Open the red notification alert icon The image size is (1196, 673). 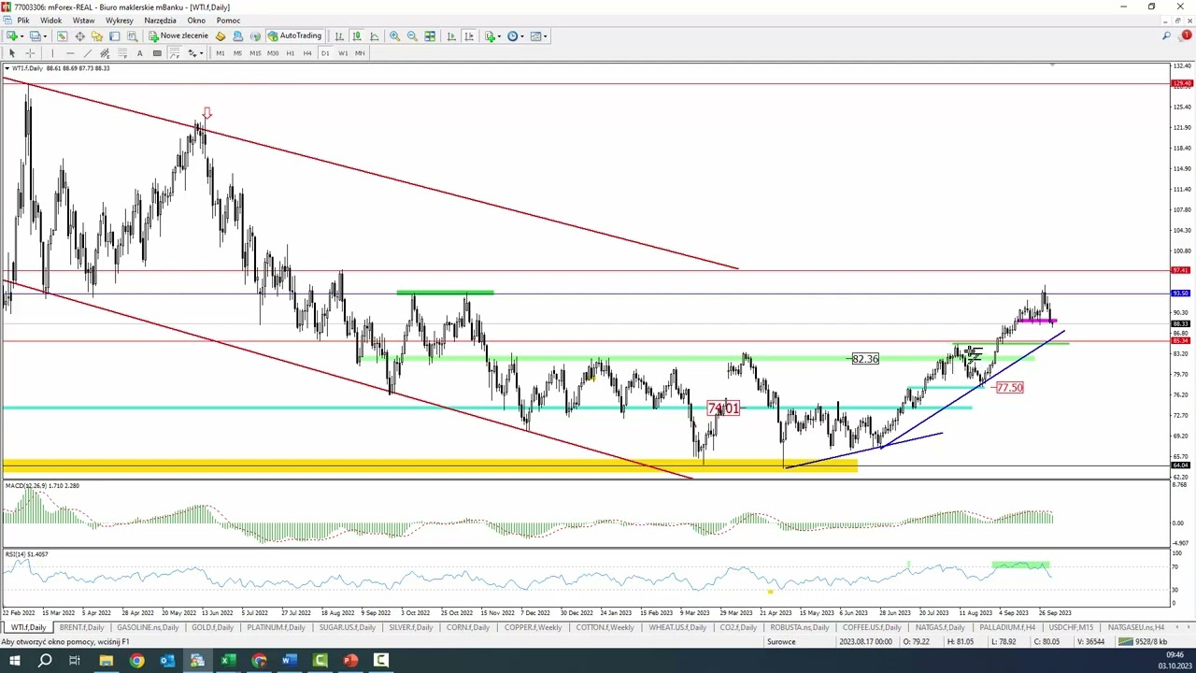1186,36
